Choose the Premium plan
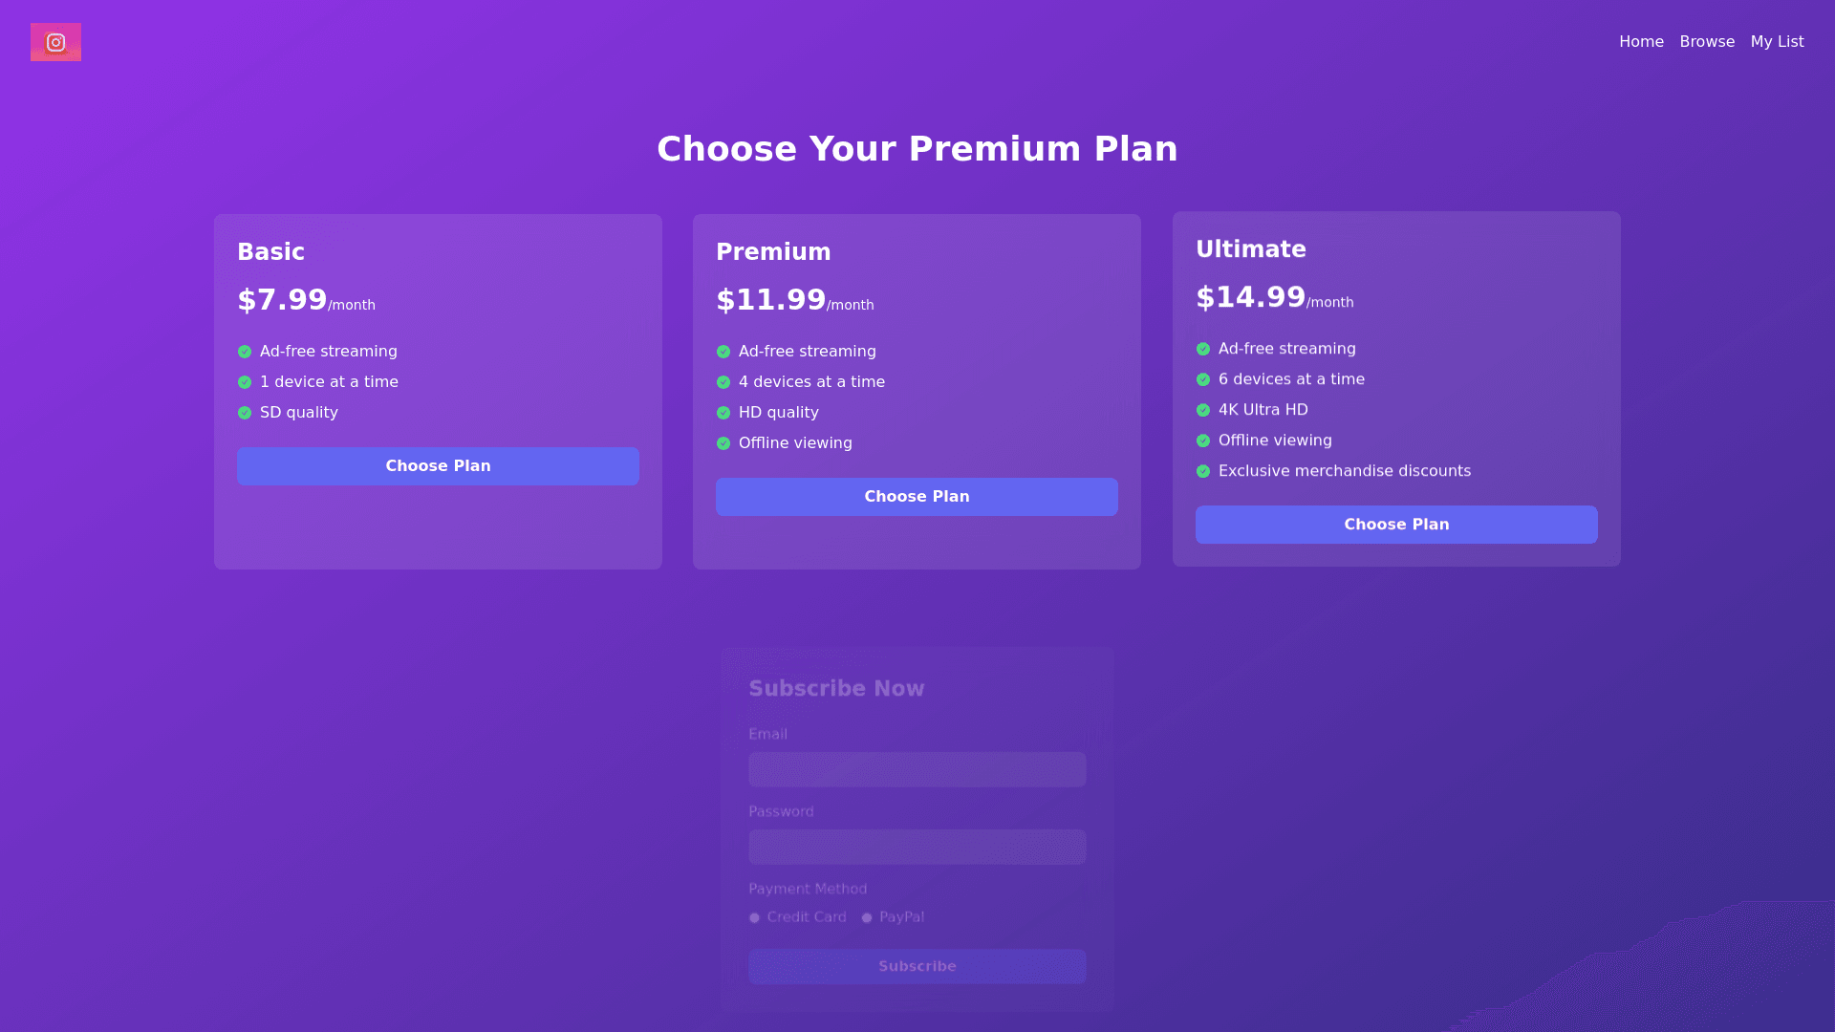 (x=917, y=497)
